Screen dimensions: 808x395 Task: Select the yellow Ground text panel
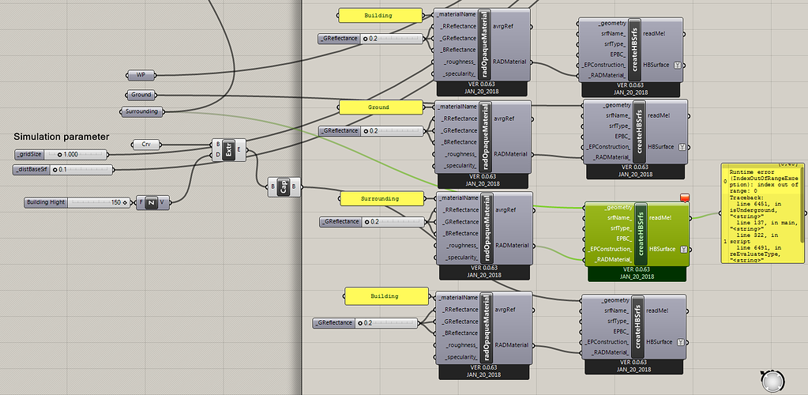381,107
